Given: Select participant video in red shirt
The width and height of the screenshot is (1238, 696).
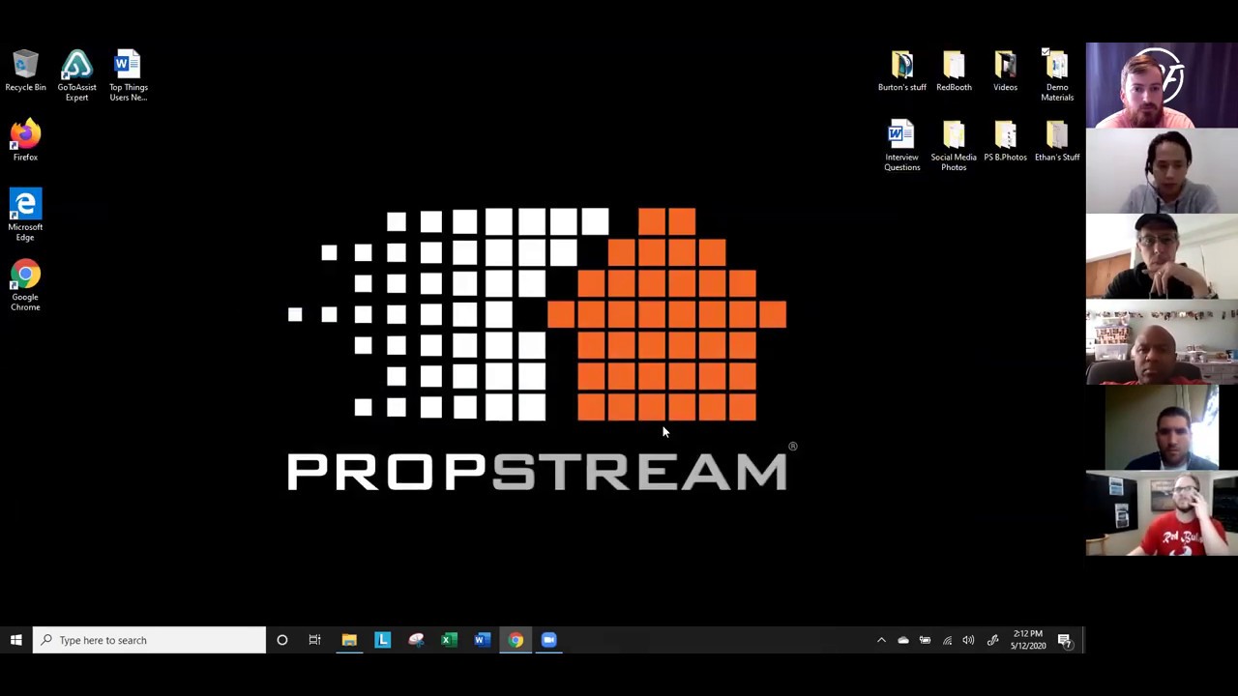Looking at the screenshot, I should [x=1162, y=513].
